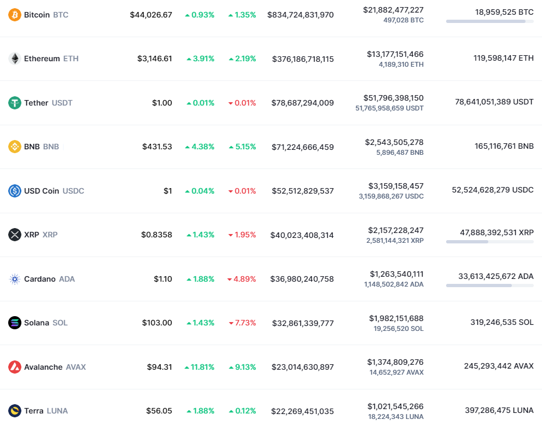The image size is (542, 431).
Task: Open the Bitcoin BTC name link
Action: (x=47, y=15)
